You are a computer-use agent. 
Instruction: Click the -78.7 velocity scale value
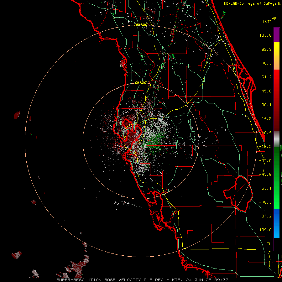point(265,202)
